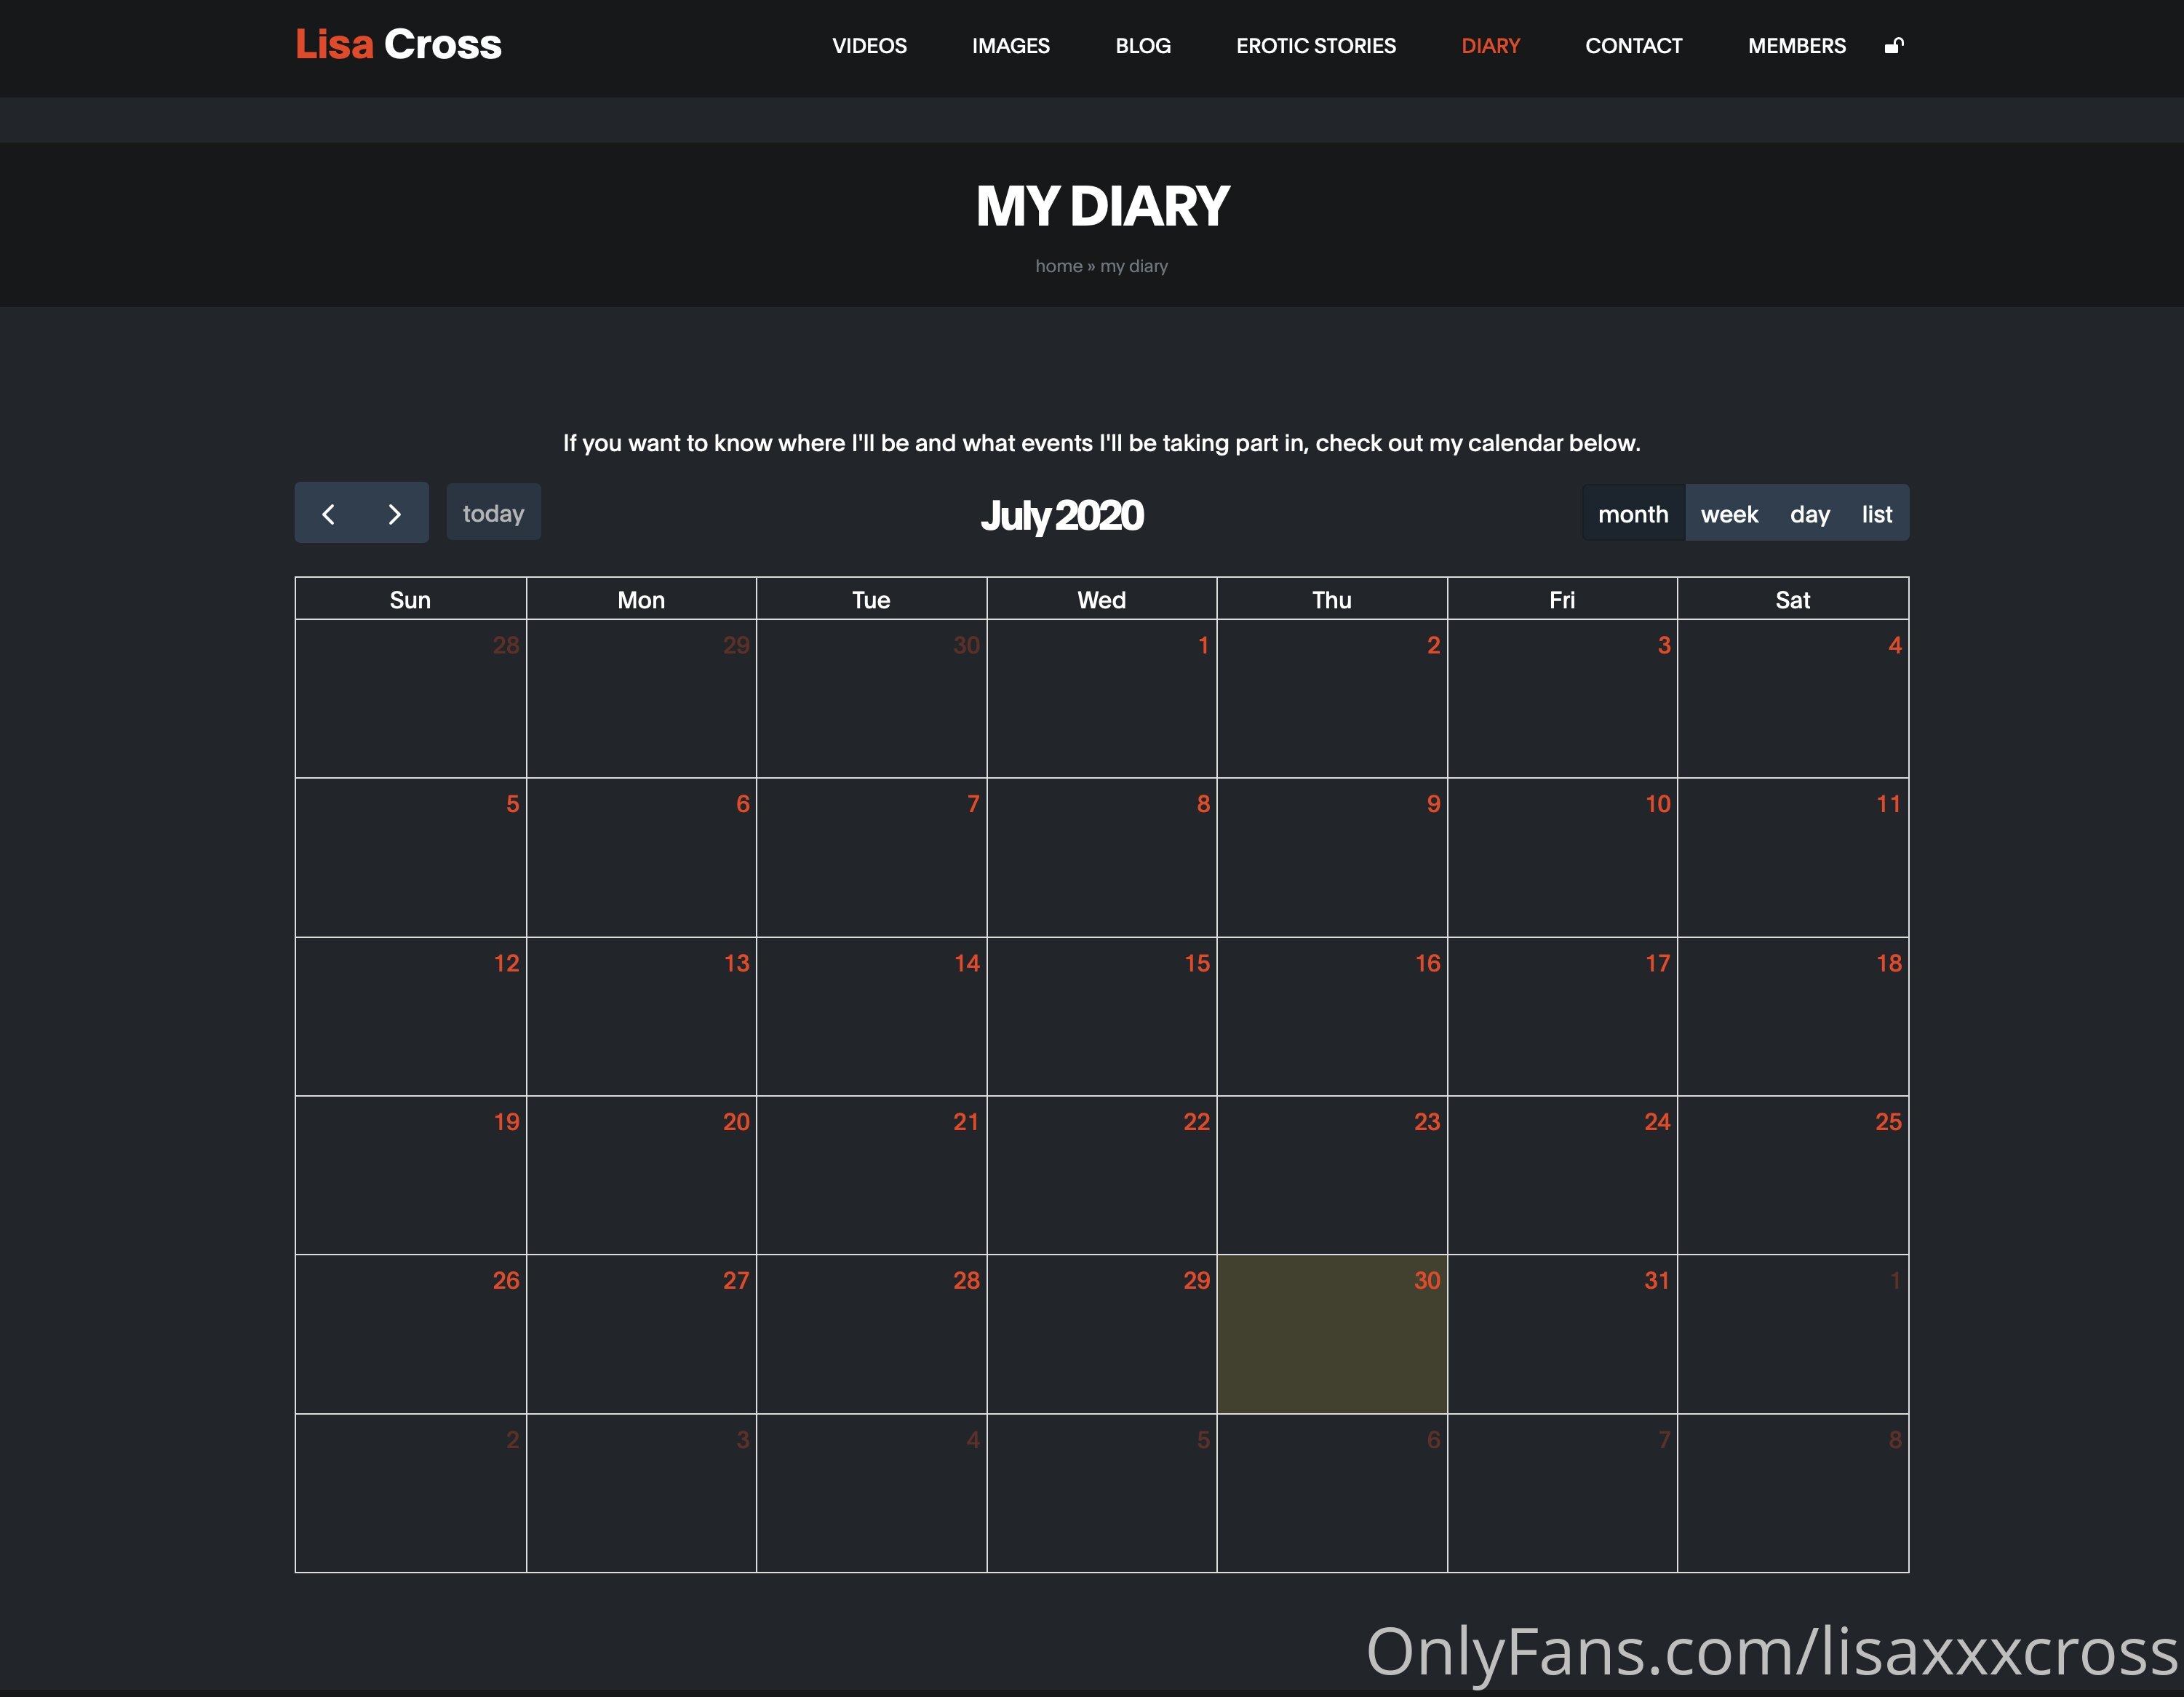Switch calendar to month view
The width and height of the screenshot is (2184, 1697).
pyautogui.click(x=1633, y=514)
